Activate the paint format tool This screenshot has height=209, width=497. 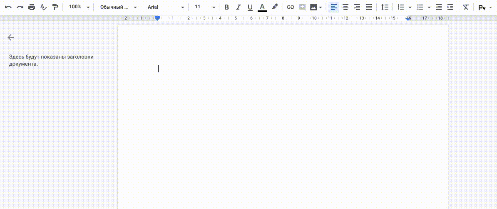point(55,7)
